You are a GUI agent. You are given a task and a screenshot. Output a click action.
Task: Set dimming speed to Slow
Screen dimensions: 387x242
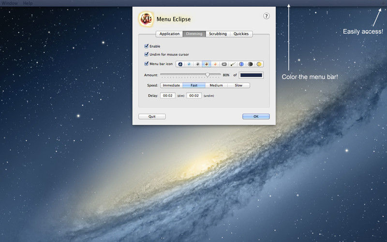pos(238,85)
